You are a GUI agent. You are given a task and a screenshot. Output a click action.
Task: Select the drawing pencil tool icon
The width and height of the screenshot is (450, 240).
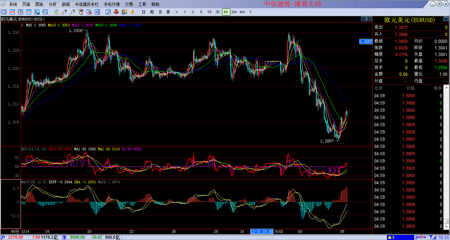click(108, 12)
